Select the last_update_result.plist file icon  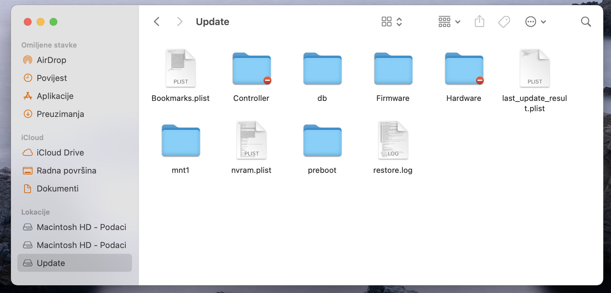pos(535,68)
